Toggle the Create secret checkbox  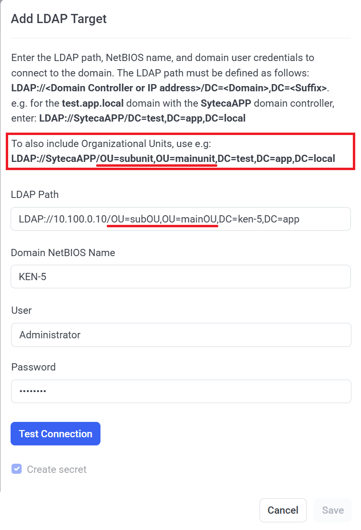pyautogui.click(x=17, y=469)
